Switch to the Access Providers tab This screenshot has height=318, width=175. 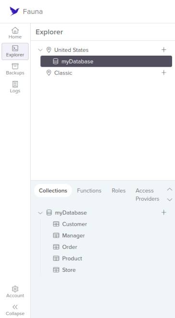(148, 195)
